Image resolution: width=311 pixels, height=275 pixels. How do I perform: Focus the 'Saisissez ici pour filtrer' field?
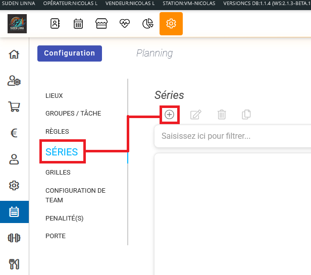click(232, 136)
